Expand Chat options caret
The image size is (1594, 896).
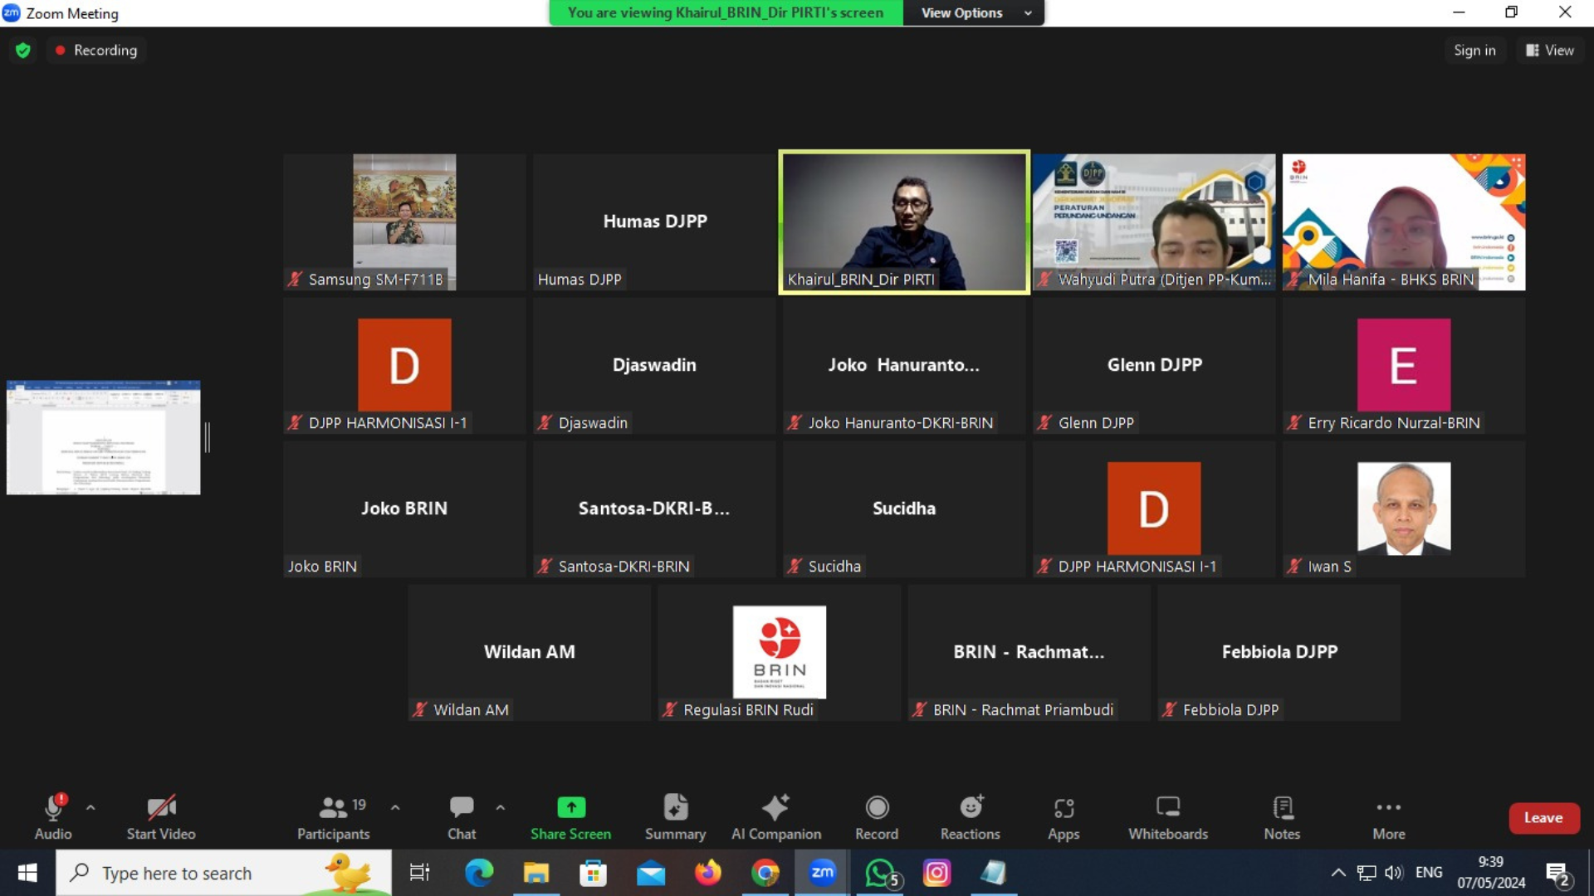pos(501,807)
